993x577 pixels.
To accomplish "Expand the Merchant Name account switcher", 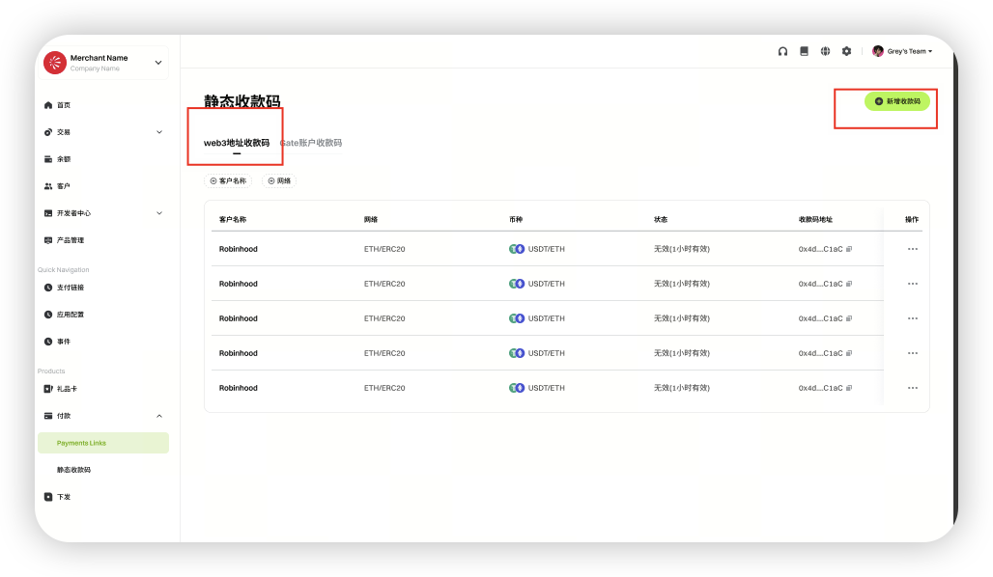I will coord(158,63).
